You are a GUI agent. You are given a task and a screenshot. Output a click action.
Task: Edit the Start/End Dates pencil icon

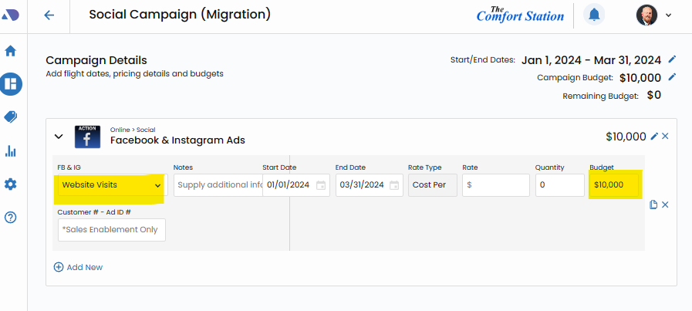pyautogui.click(x=672, y=59)
